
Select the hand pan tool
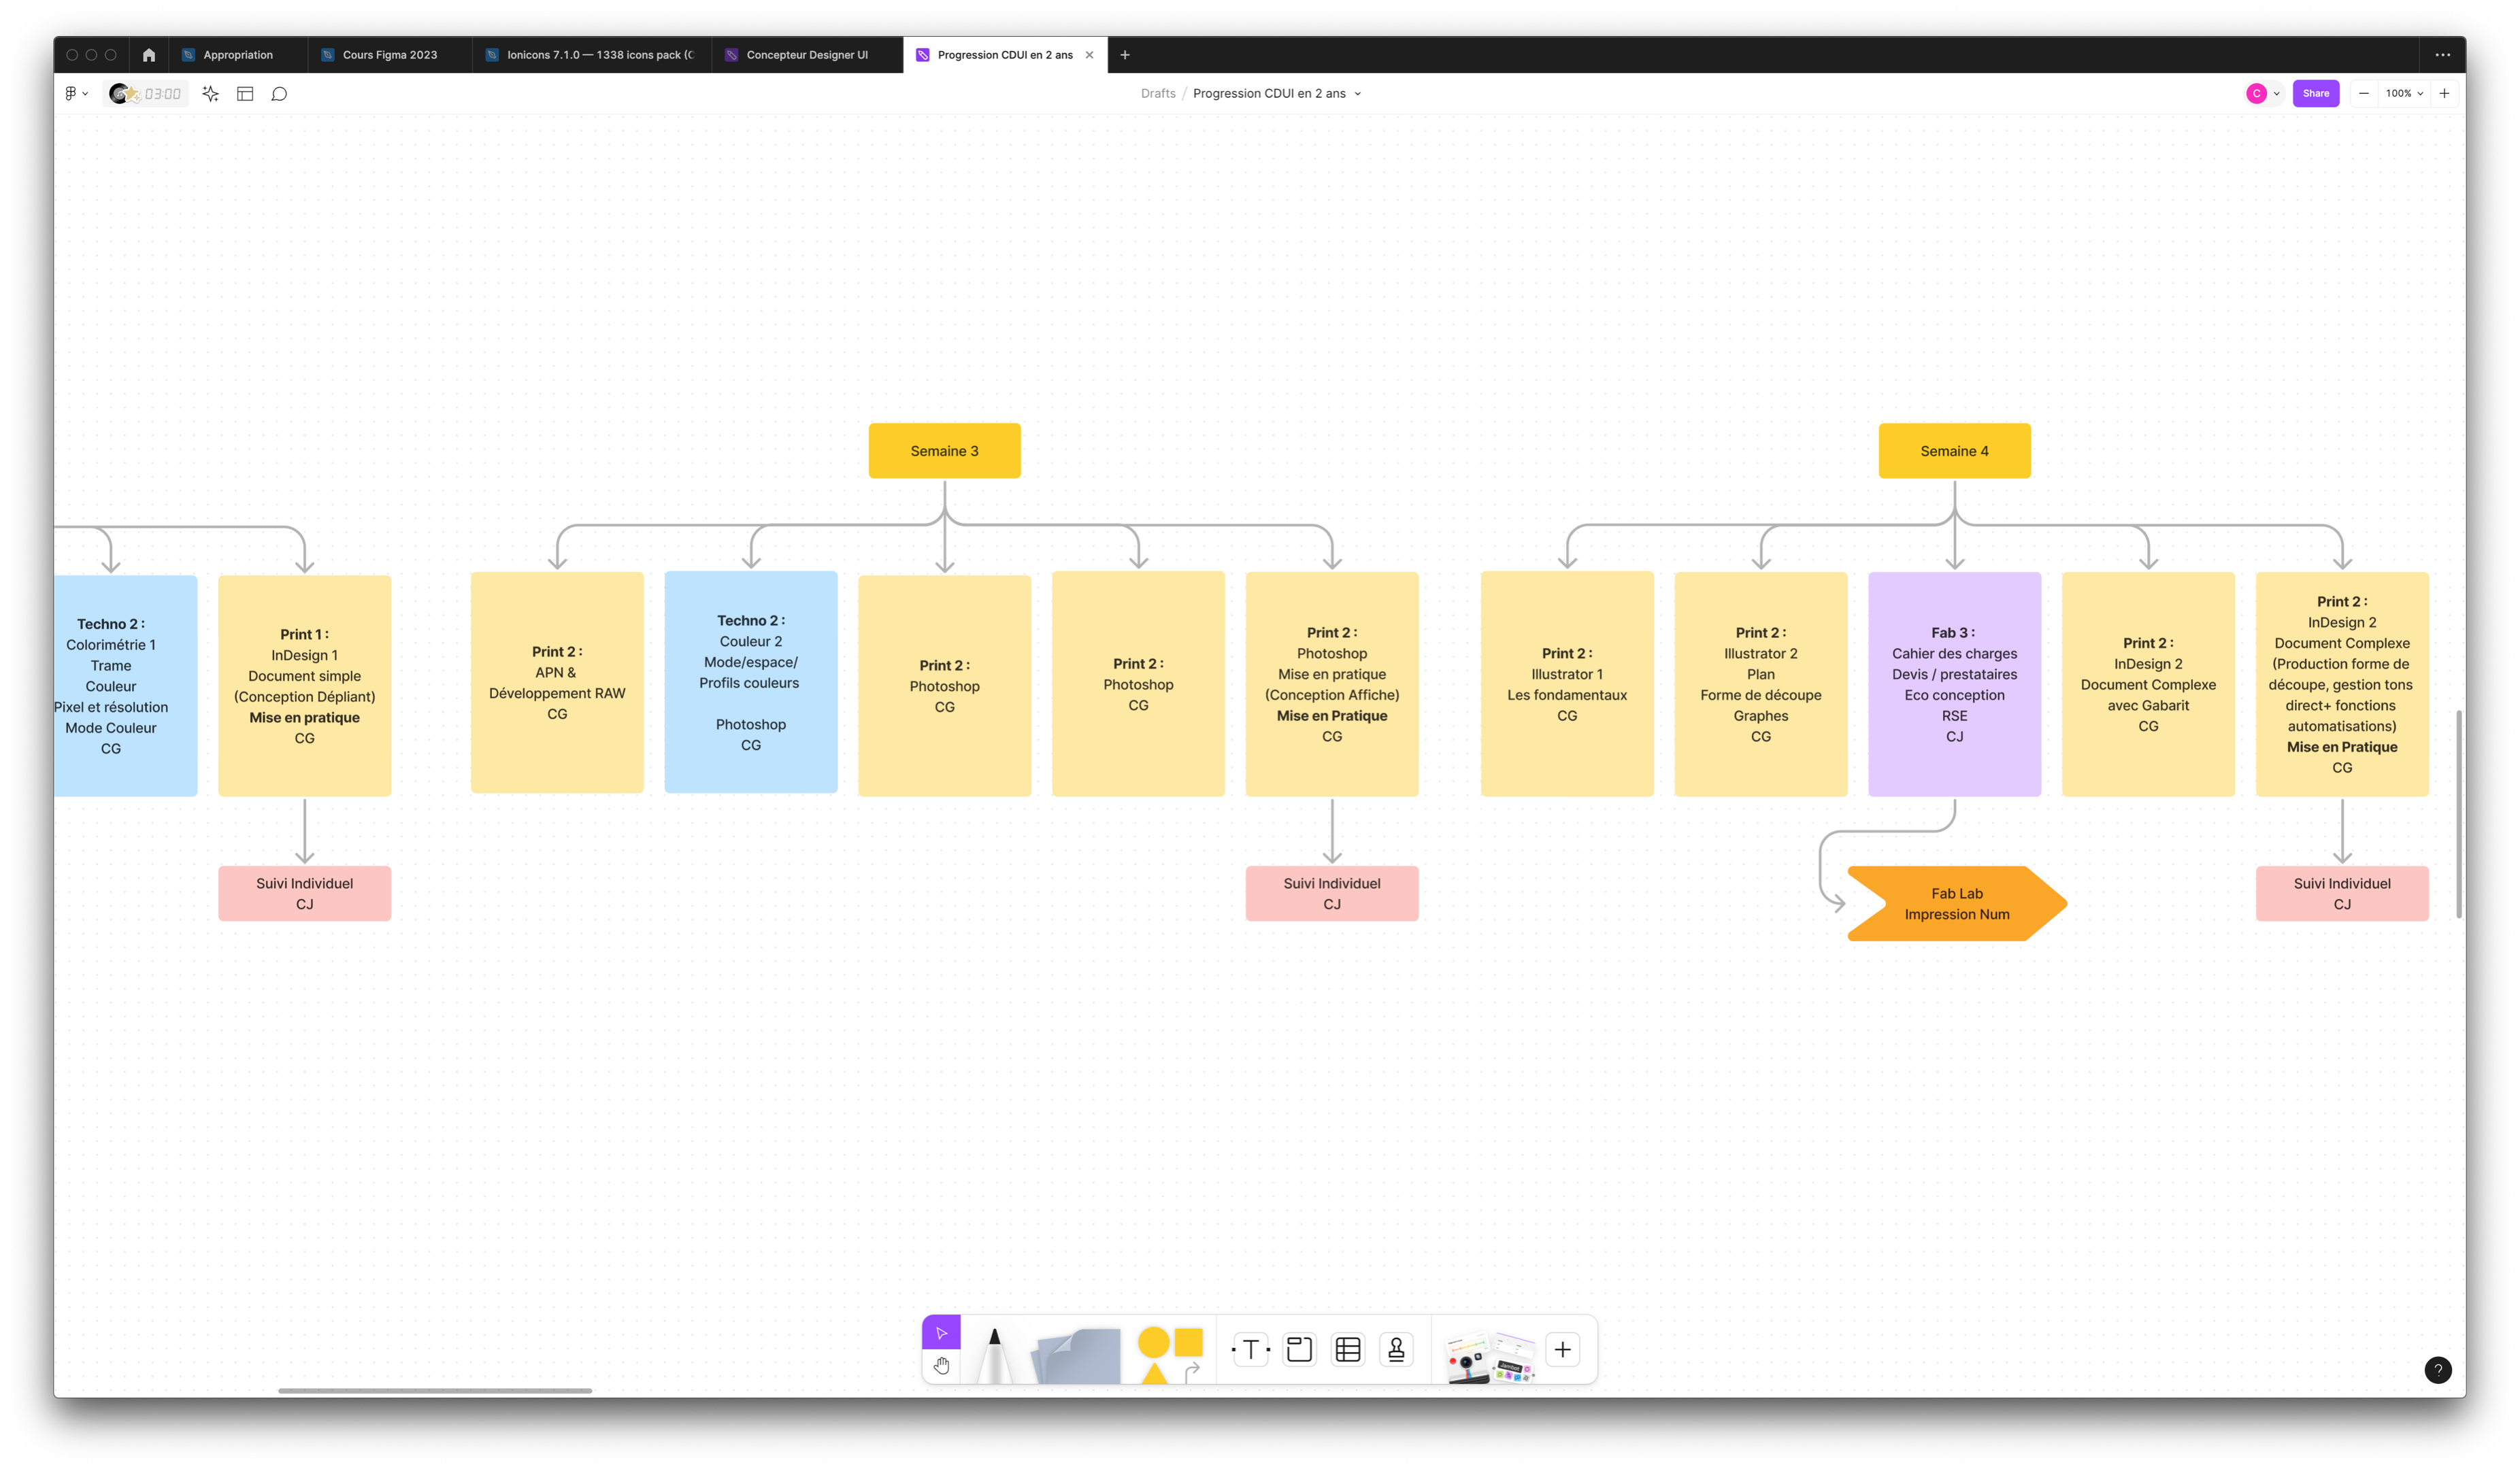[941, 1365]
